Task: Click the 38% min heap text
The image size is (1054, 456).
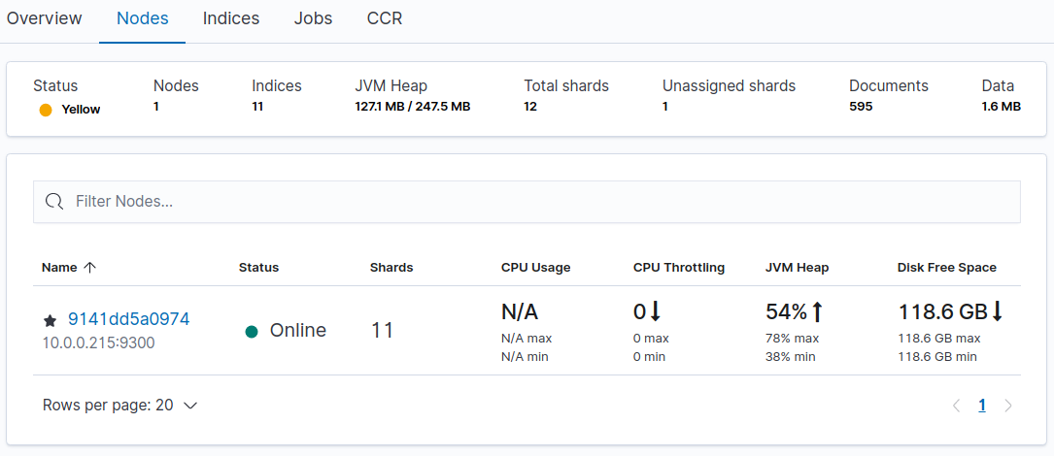Action: click(790, 357)
